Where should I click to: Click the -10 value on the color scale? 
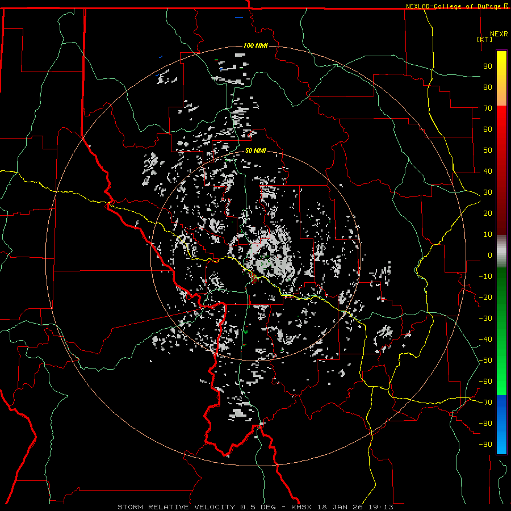tap(485, 277)
